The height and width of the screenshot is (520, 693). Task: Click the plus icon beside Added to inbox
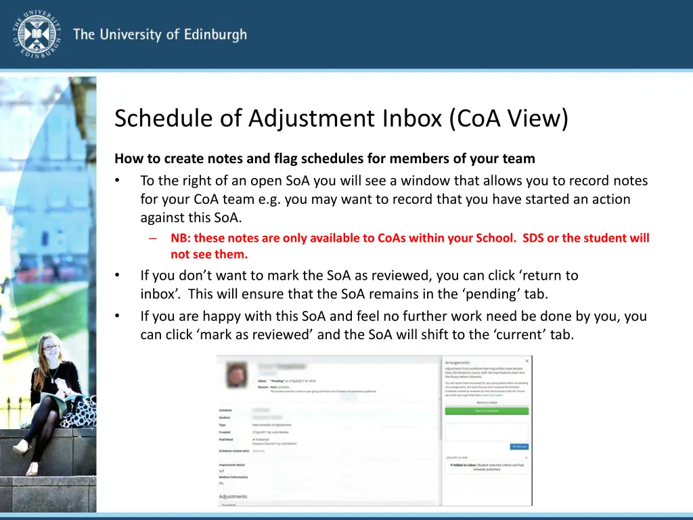[452, 464]
